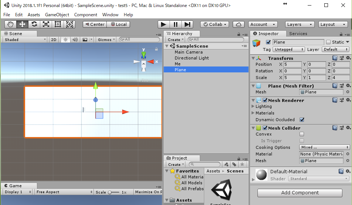Toggle 2D scene view mode

pos(54,40)
